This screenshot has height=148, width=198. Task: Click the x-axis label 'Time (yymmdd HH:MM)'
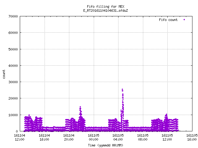[x=105, y=145]
